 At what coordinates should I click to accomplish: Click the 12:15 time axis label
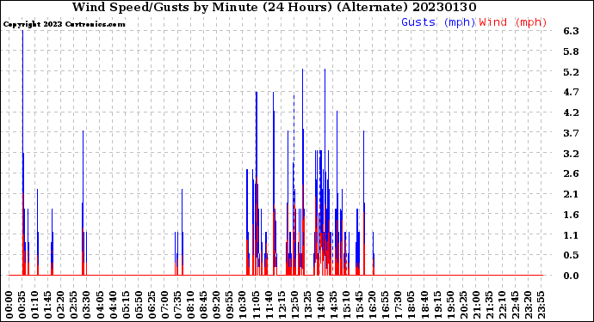tap(282, 305)
